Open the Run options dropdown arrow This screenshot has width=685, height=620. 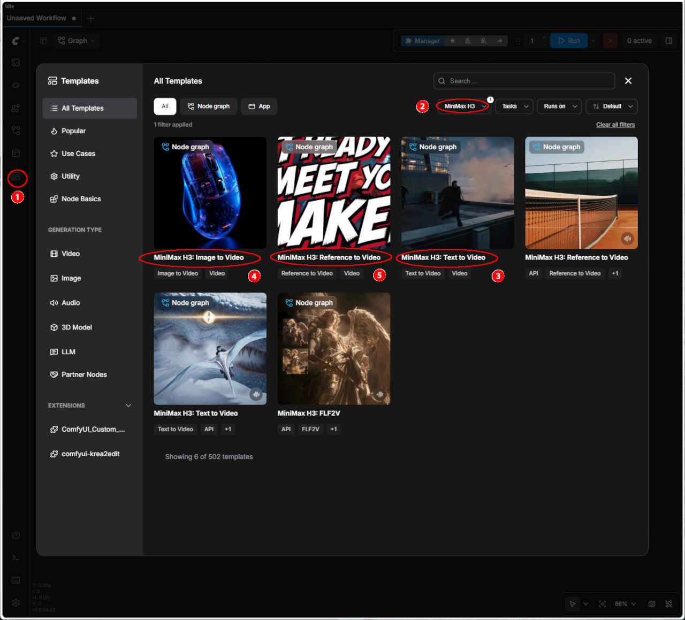click(x=593, y=41)
